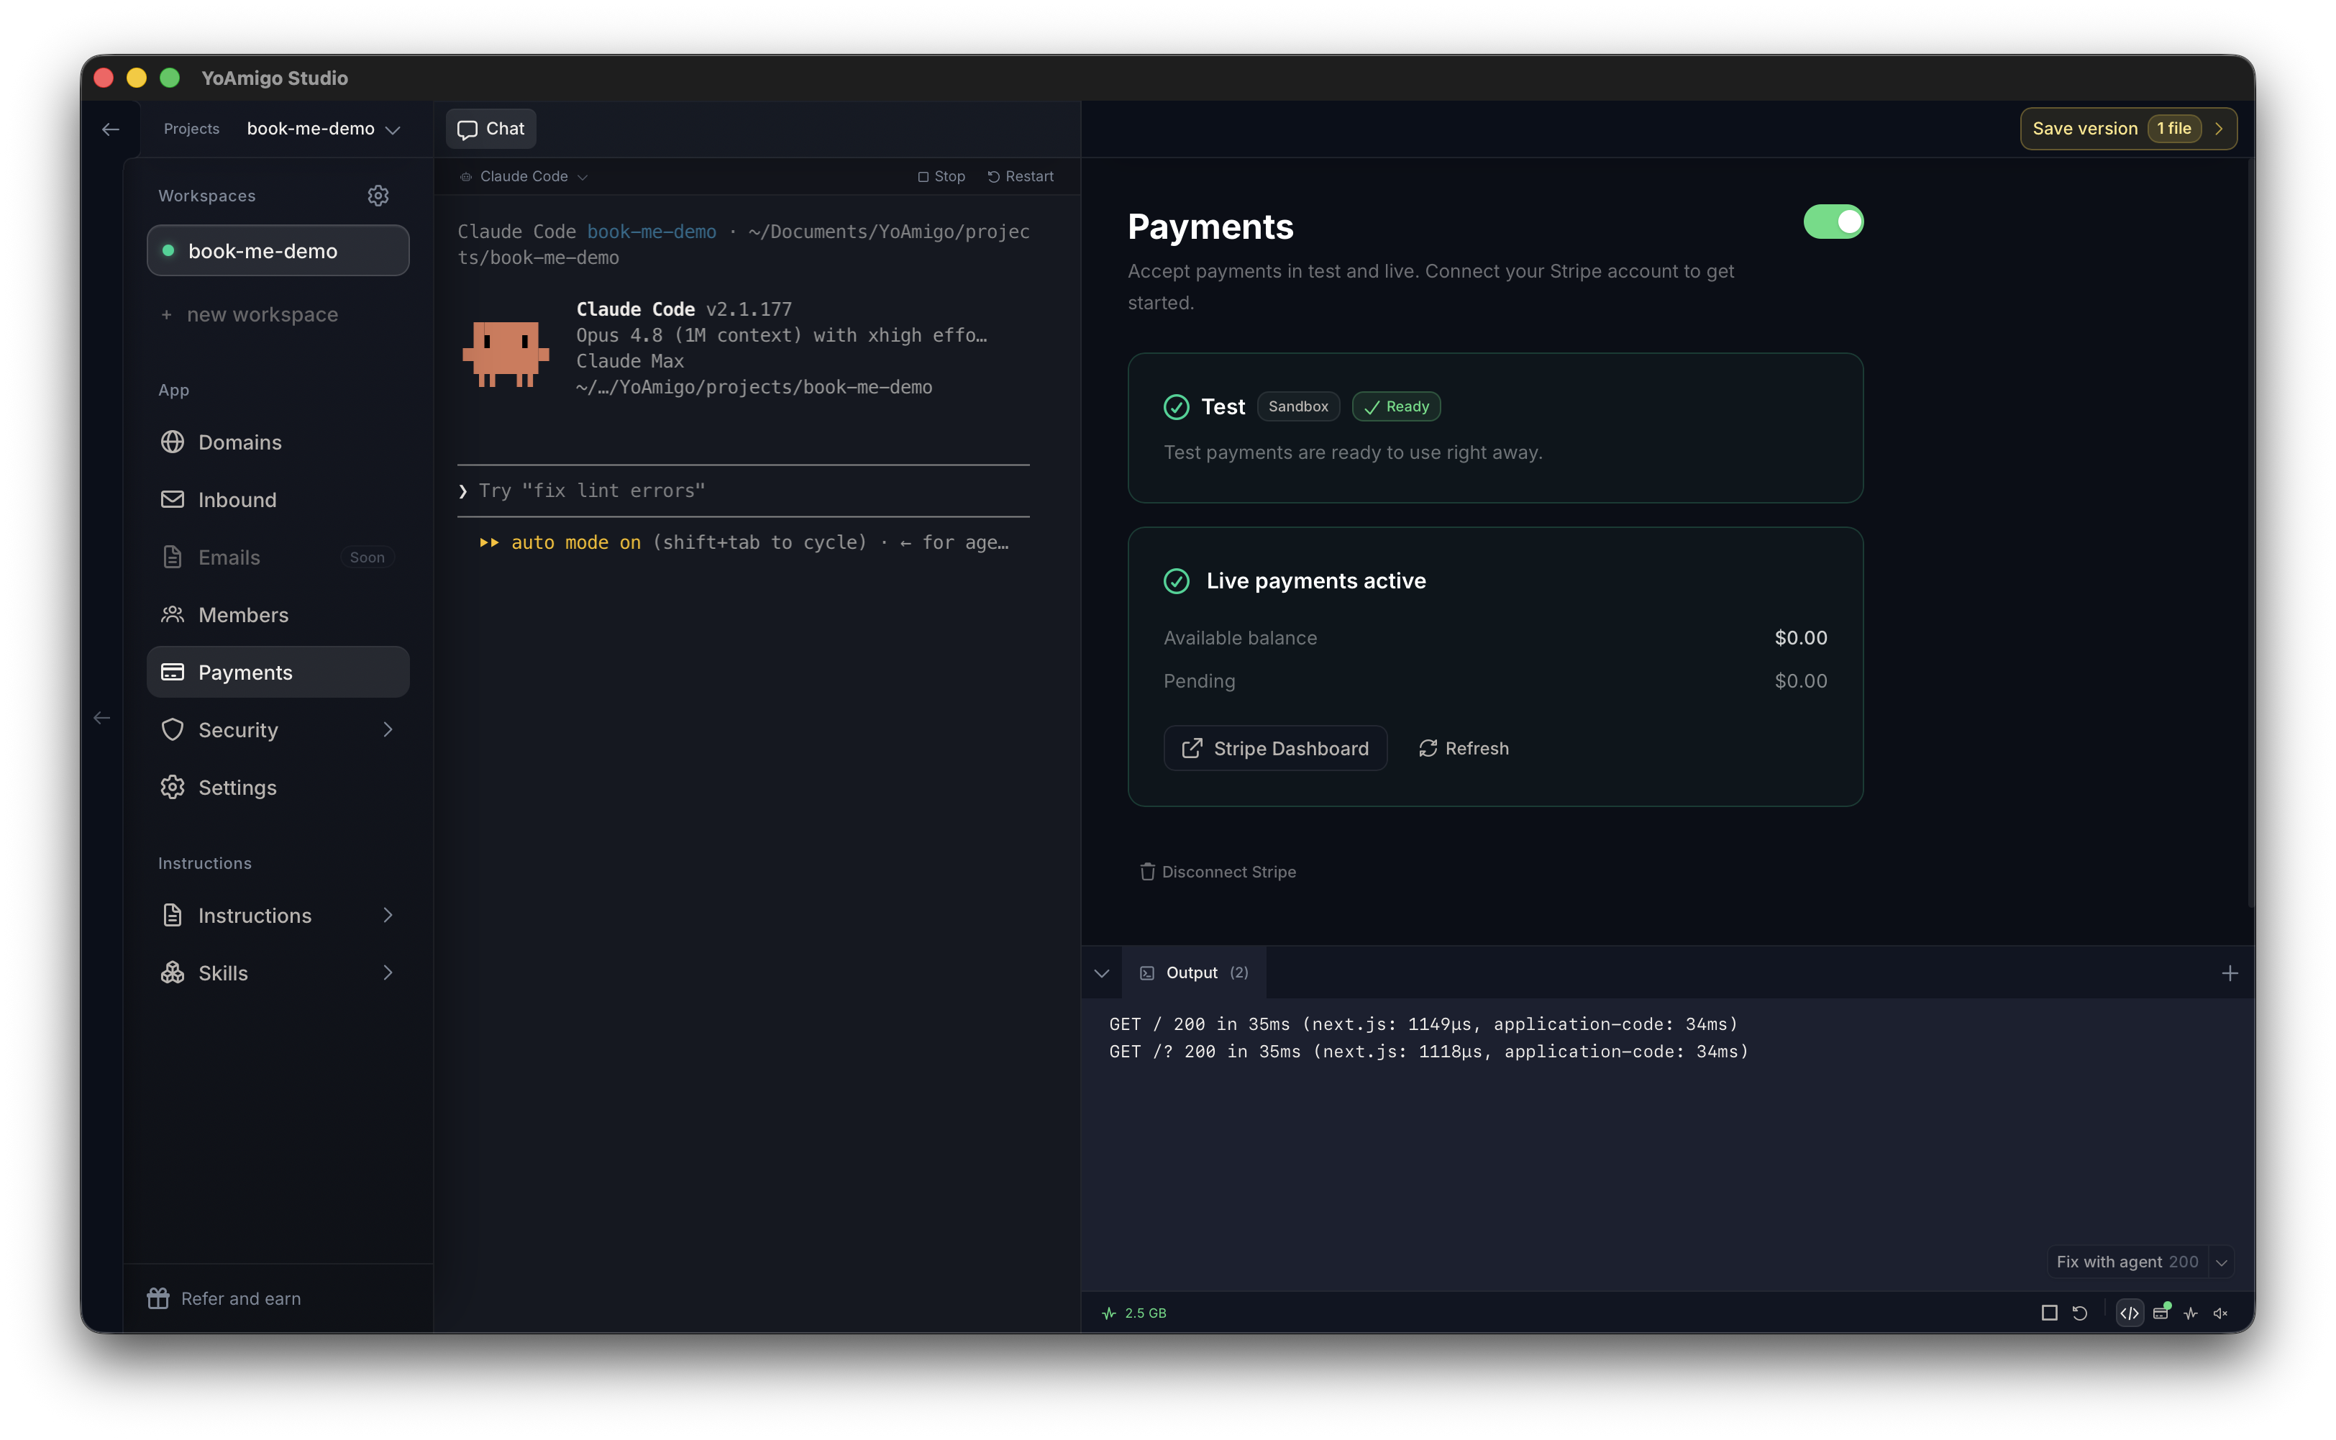This screenshot has height=1440, width=2336.
Task: Click the Emails document icon
Action: (173, 557)
